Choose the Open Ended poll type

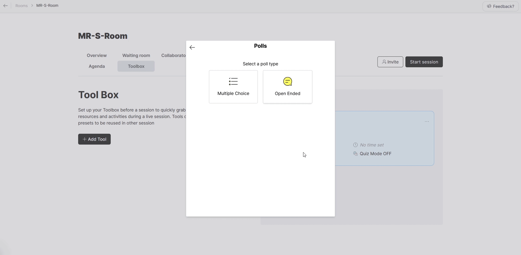pos(288,87)
